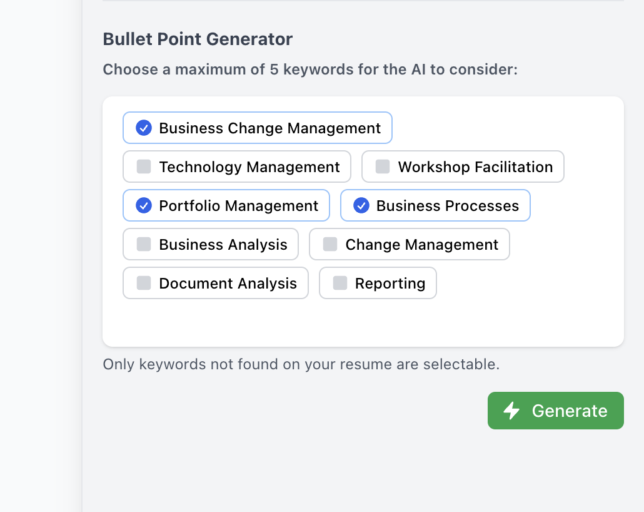This screenshot has height=512, width=644.
Task: Click the checkmark icon on Business Processes
Action: click(361, 205)
